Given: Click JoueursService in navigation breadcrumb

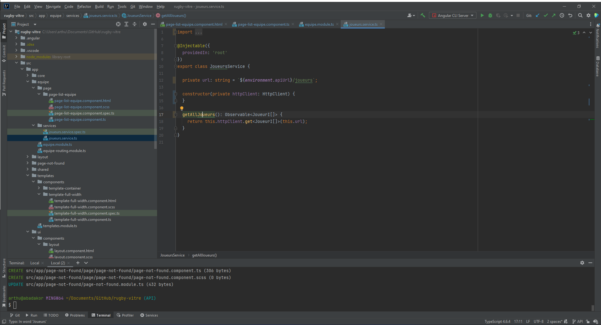Looking at the screenshot, I should point(139,15).
